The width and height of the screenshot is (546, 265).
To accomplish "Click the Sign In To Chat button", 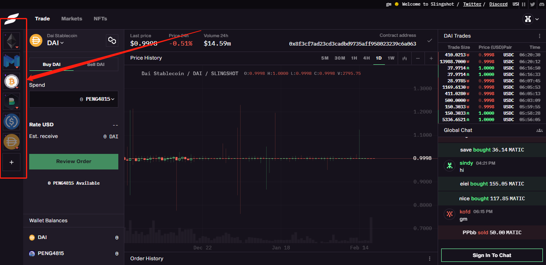I will click(492, 255).
